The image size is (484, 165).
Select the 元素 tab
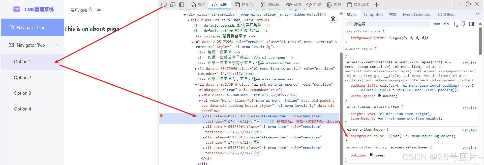click(x=219, y=5)
